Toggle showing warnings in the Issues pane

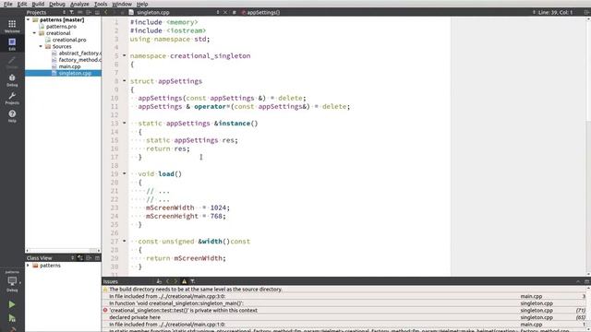(x=184, y=281)
